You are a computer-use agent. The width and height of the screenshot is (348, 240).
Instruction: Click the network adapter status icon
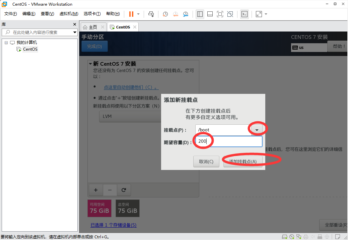299,237
